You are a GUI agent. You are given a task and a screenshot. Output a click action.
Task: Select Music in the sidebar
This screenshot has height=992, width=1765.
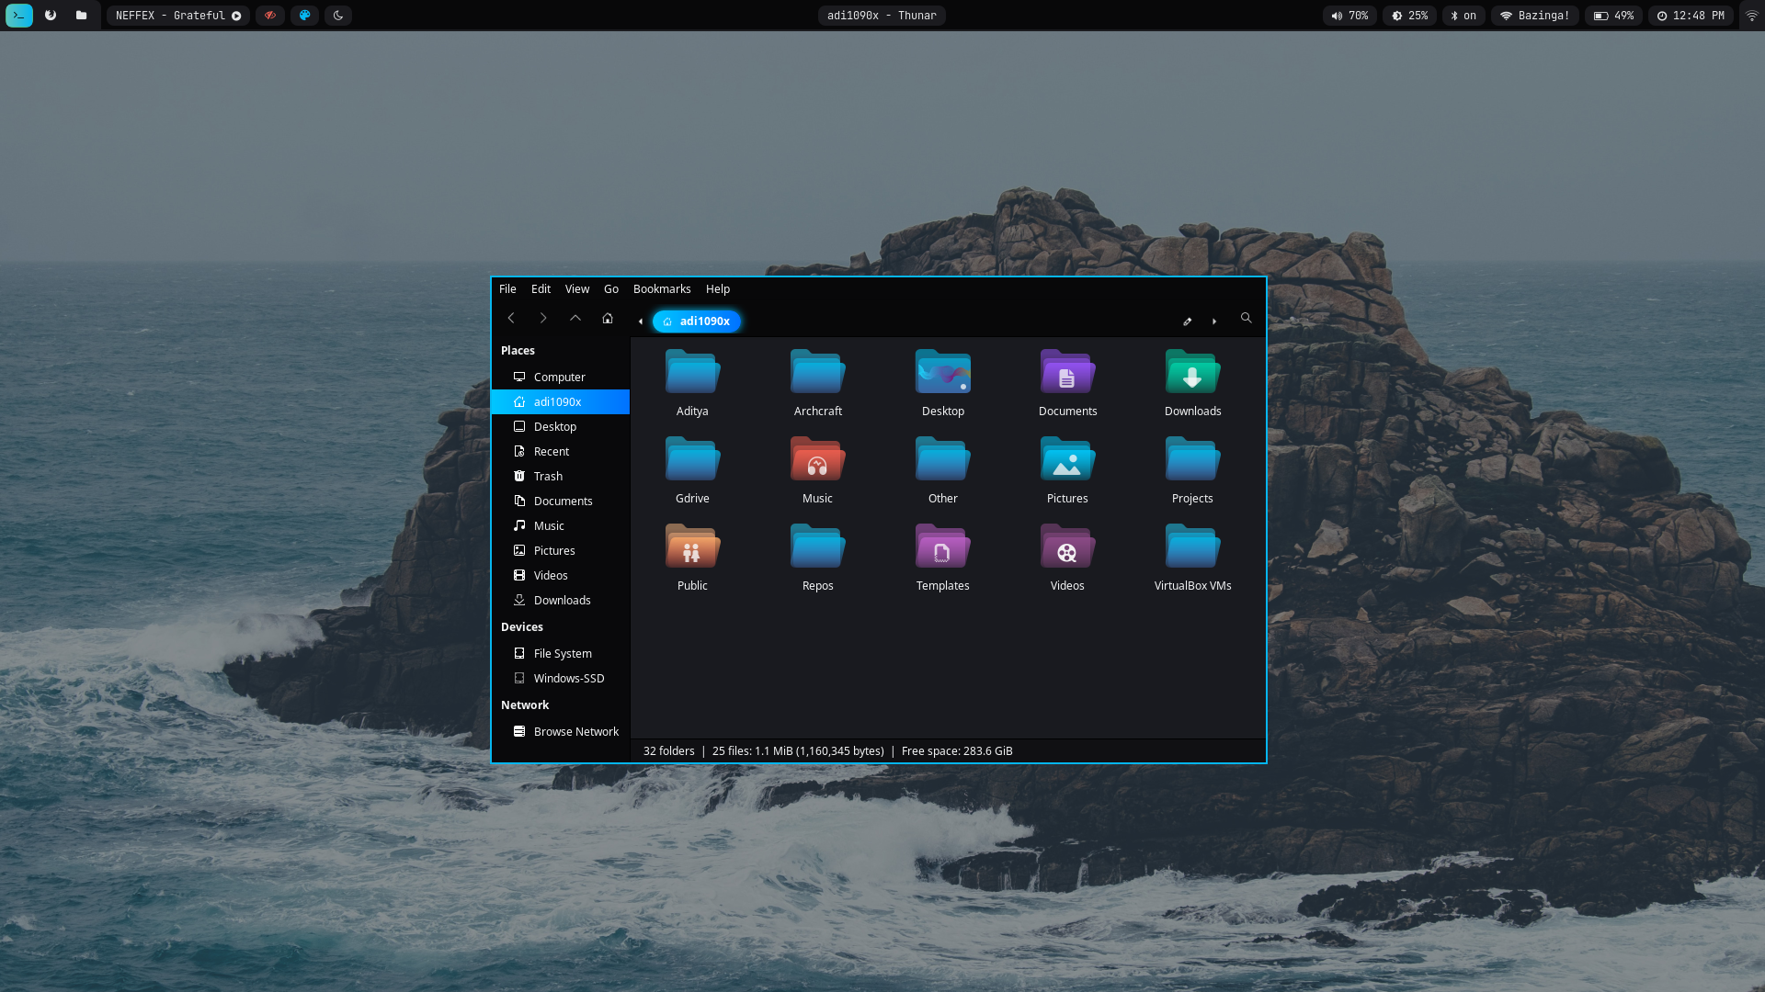[x=561, y=526]
